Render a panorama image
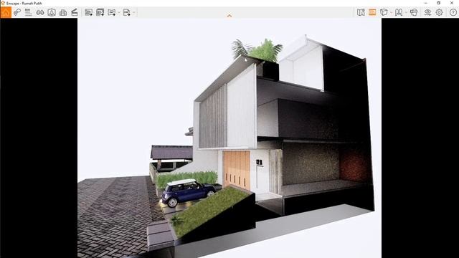The image size is (459, 258). pos(112,12)
